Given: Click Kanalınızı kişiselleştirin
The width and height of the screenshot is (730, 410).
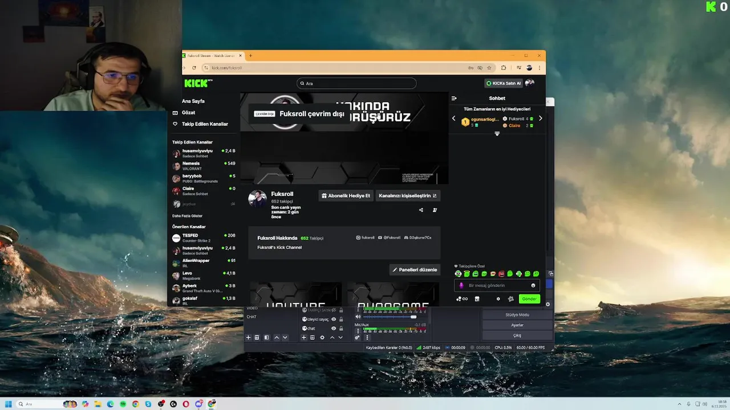Looking at the screenshot, I should tap(408, 196).
